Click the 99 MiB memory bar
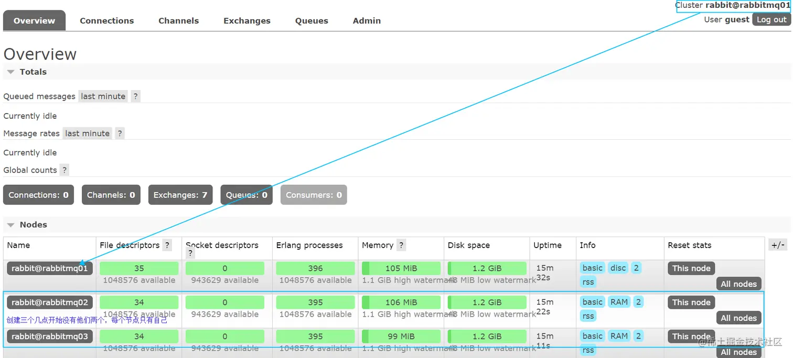Viewport: 793px width, 358px height. click(x=401, y=336)
